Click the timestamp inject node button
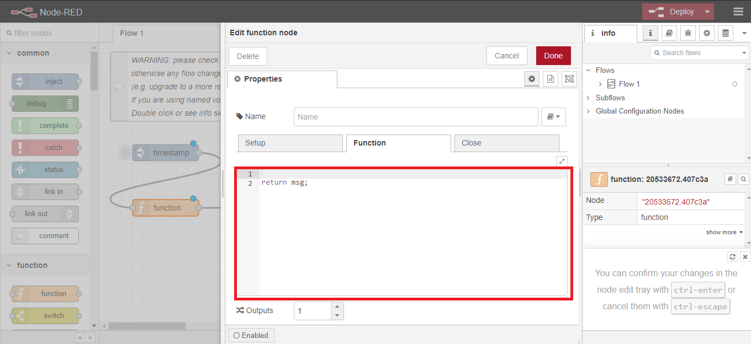Screen dimensions: 751x344 pyautogui.click(x=126, y=153)
